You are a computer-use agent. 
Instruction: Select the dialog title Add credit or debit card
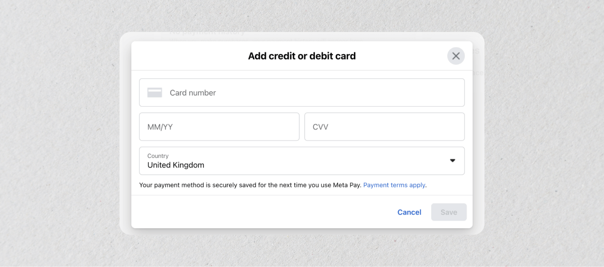302,56
